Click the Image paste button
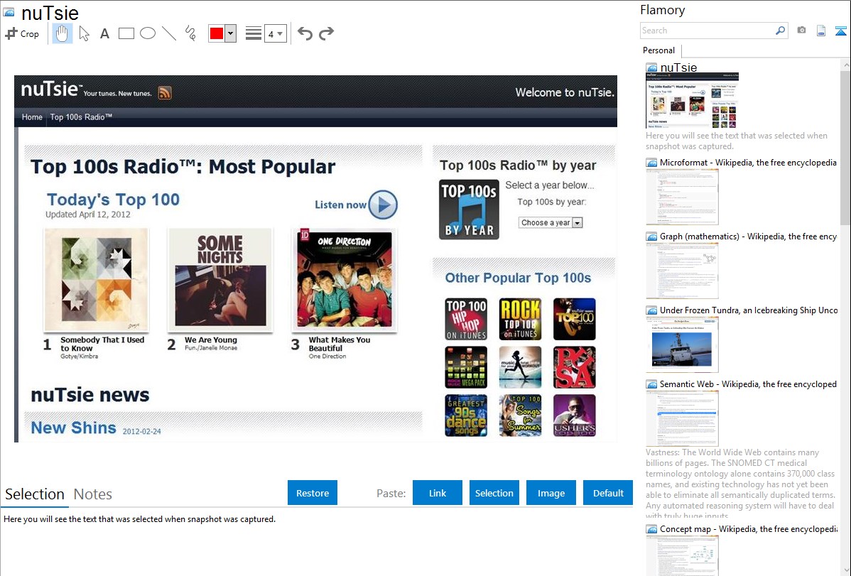The height and width of the screenshot is (576, 851). (x=551, y=493)
